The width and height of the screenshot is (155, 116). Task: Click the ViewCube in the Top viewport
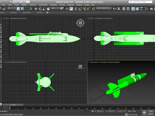point(80,23)
